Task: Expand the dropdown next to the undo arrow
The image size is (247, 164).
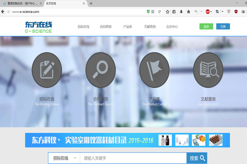Action: [201, 12]
